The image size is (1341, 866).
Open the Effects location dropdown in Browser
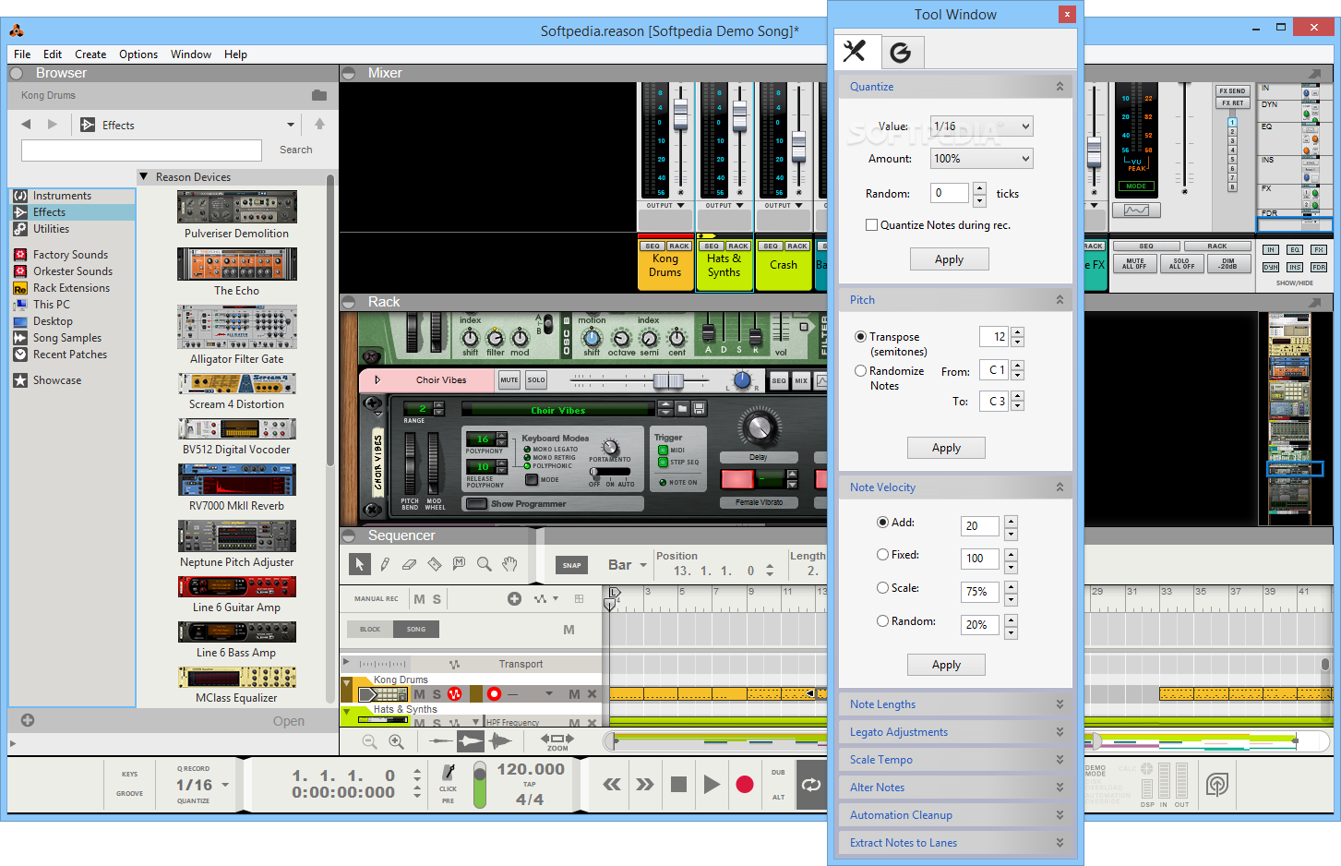coord(291,125)
